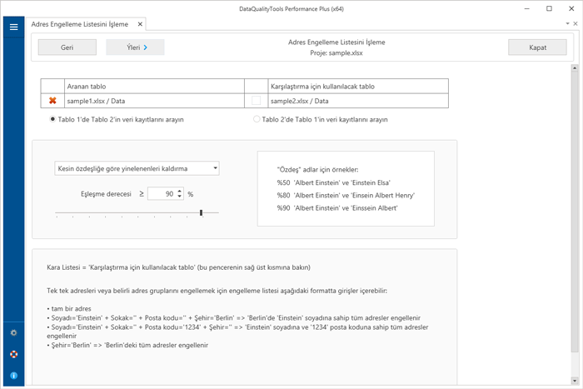Click the 'Kara Listesi =' explanation line
583x389 pixels.
pos(178,267)
